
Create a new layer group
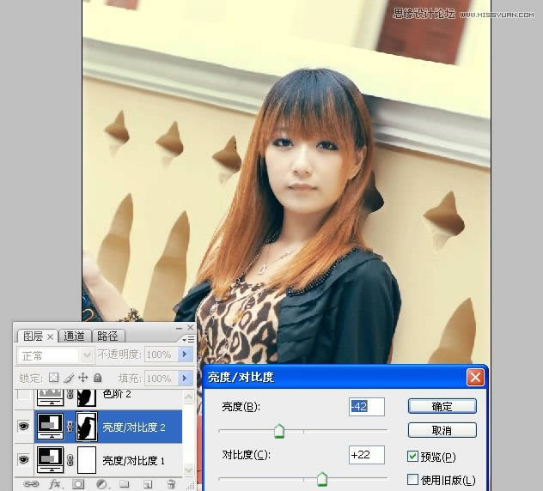[125, 484]
